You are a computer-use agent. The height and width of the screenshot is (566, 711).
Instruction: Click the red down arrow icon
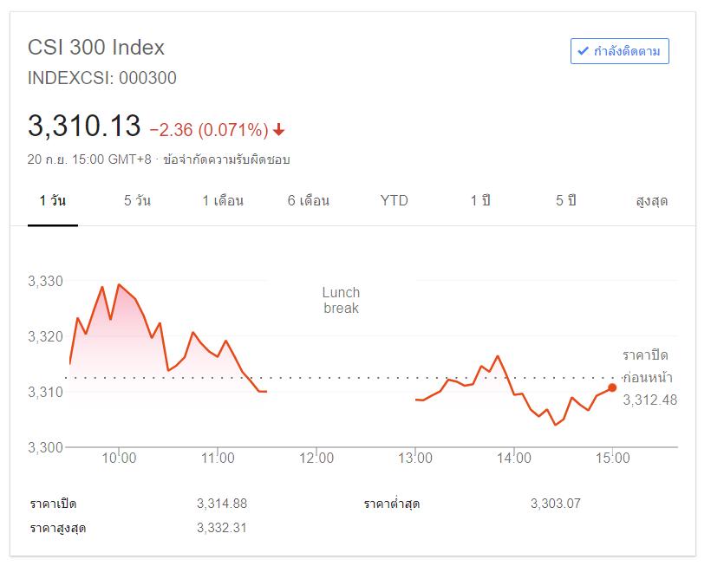[278, 130]
